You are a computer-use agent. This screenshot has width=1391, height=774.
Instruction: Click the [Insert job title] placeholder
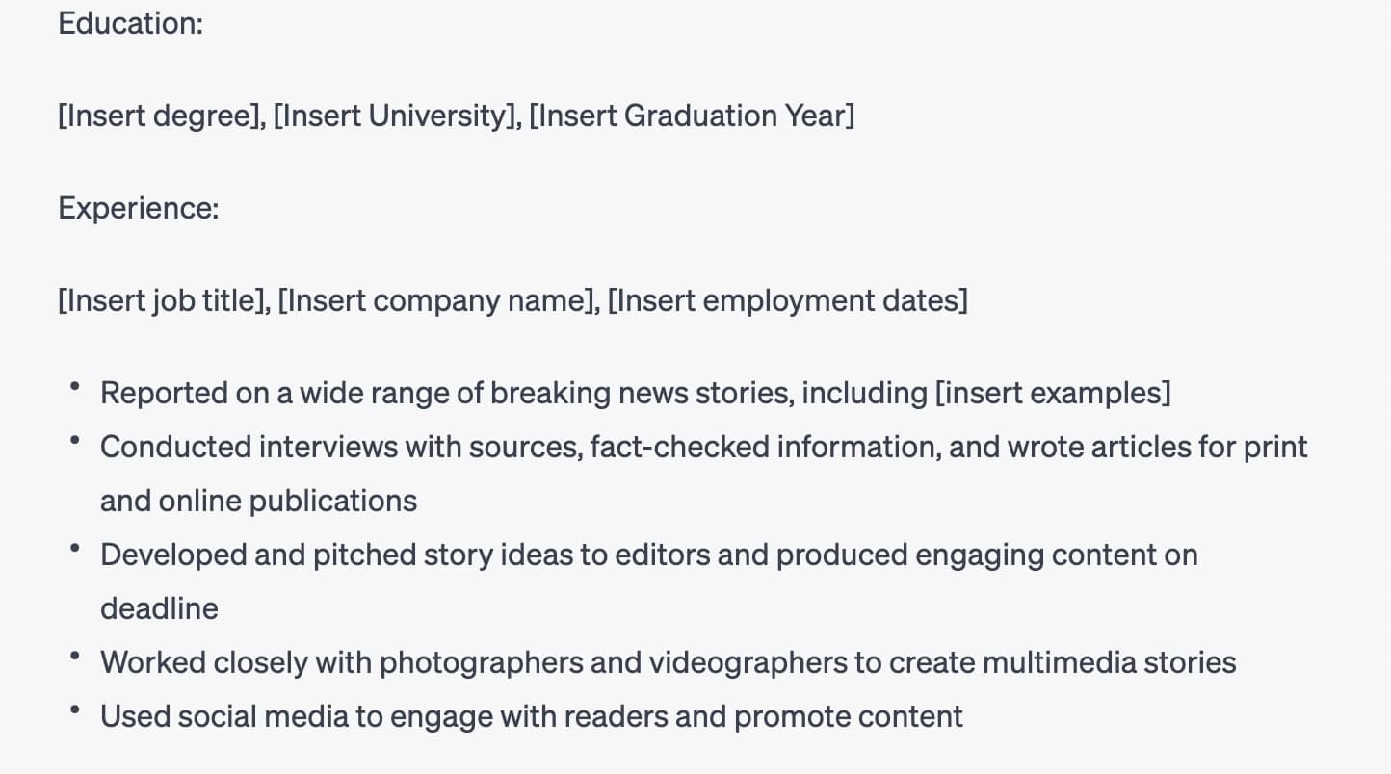pos(163,300)
